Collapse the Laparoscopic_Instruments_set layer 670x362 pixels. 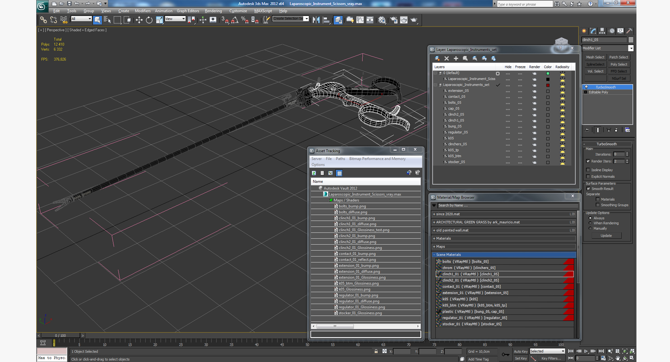(436, 85)
